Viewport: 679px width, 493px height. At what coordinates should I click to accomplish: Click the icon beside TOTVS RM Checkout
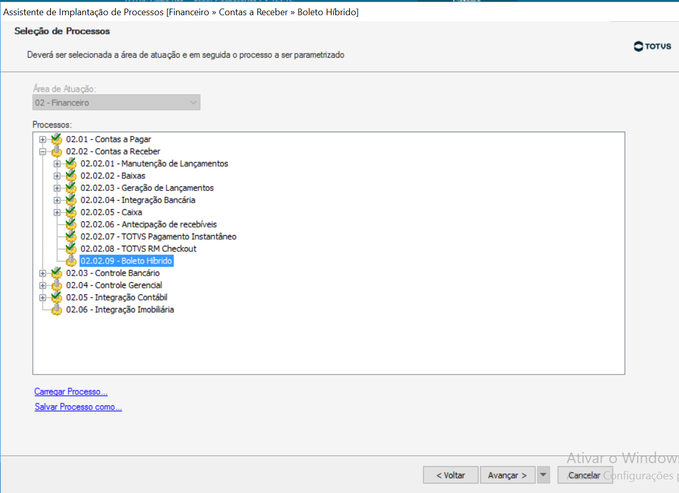pos(71,248)
